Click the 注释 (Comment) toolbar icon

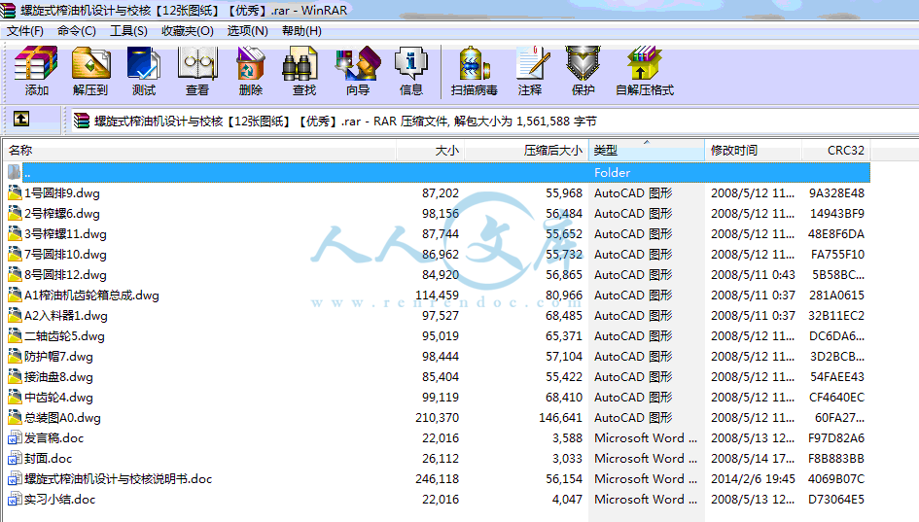(533, 64)
